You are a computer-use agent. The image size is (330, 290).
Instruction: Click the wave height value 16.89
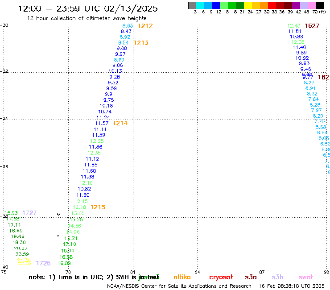click(x=64, y=263)
